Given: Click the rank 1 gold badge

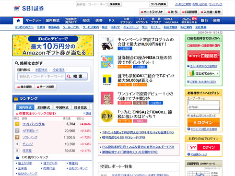Looking at the screenshot, I should [17, 124].
